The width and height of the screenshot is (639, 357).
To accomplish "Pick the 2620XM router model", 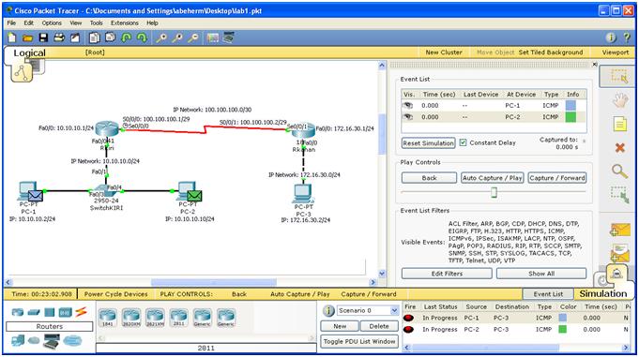I will (131, 318).
